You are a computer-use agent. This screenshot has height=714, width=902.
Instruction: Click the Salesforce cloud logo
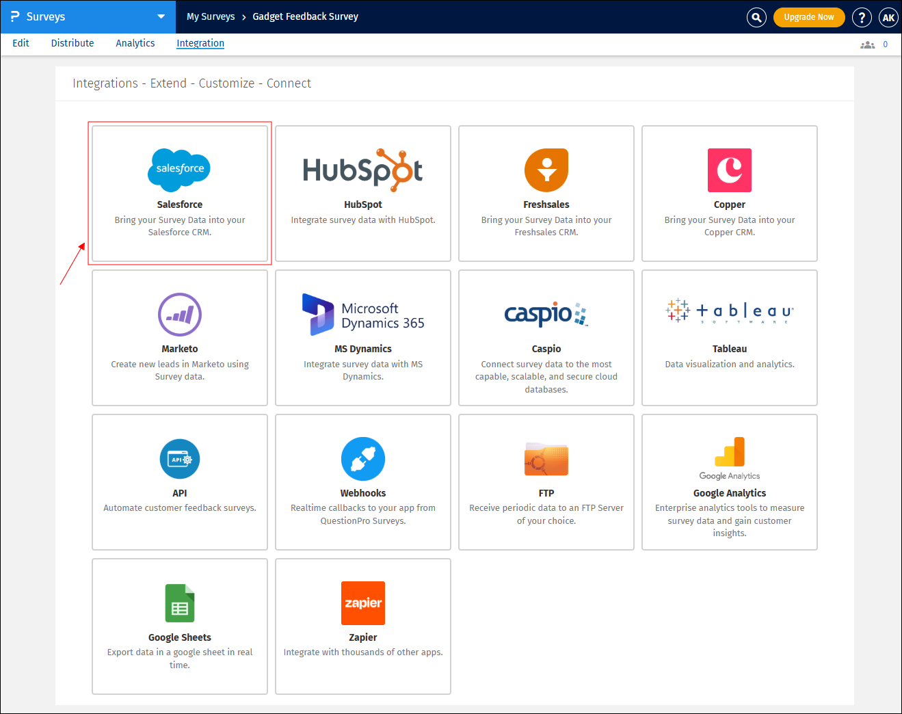[179, 169]
